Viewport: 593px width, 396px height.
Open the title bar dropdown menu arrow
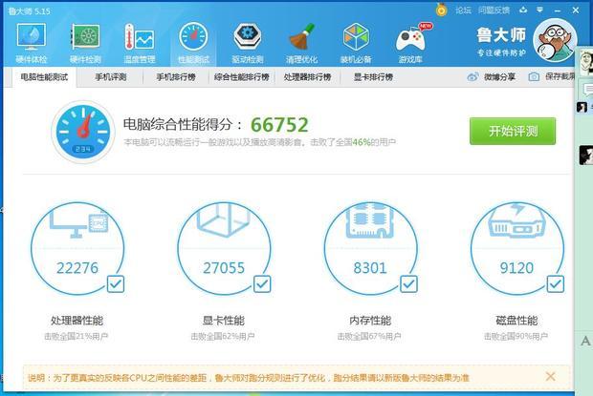click(540, 10)
